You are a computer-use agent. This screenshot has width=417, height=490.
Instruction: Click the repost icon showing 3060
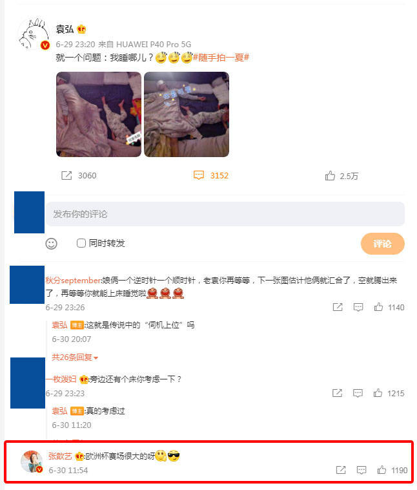(x=66, y=175)
